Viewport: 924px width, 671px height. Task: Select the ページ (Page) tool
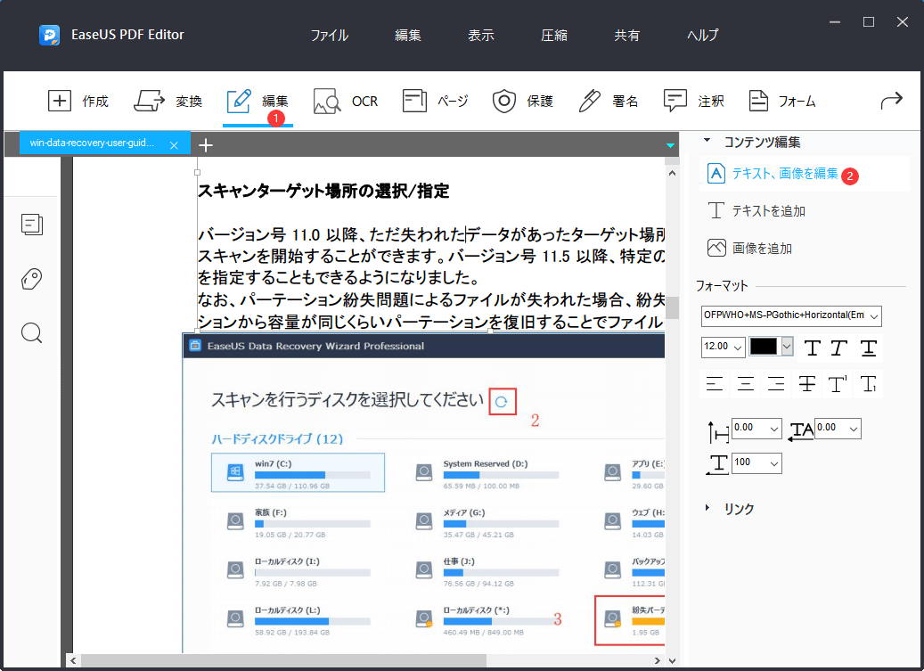pyautogui.click(x=435, y=101)
